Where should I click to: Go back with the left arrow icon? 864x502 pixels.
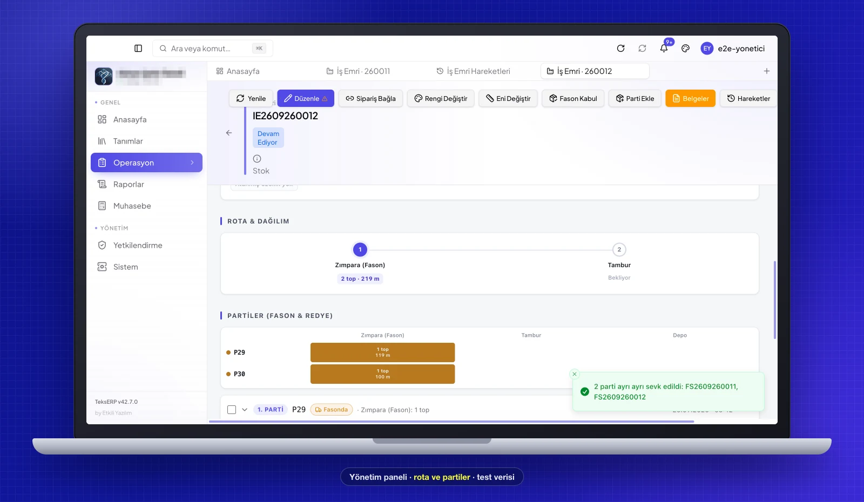coord(229,133)
